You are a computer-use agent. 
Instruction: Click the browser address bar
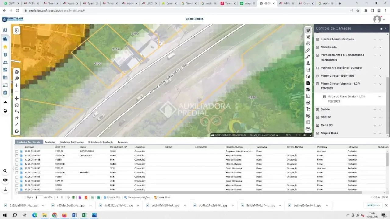coord(186,10)
